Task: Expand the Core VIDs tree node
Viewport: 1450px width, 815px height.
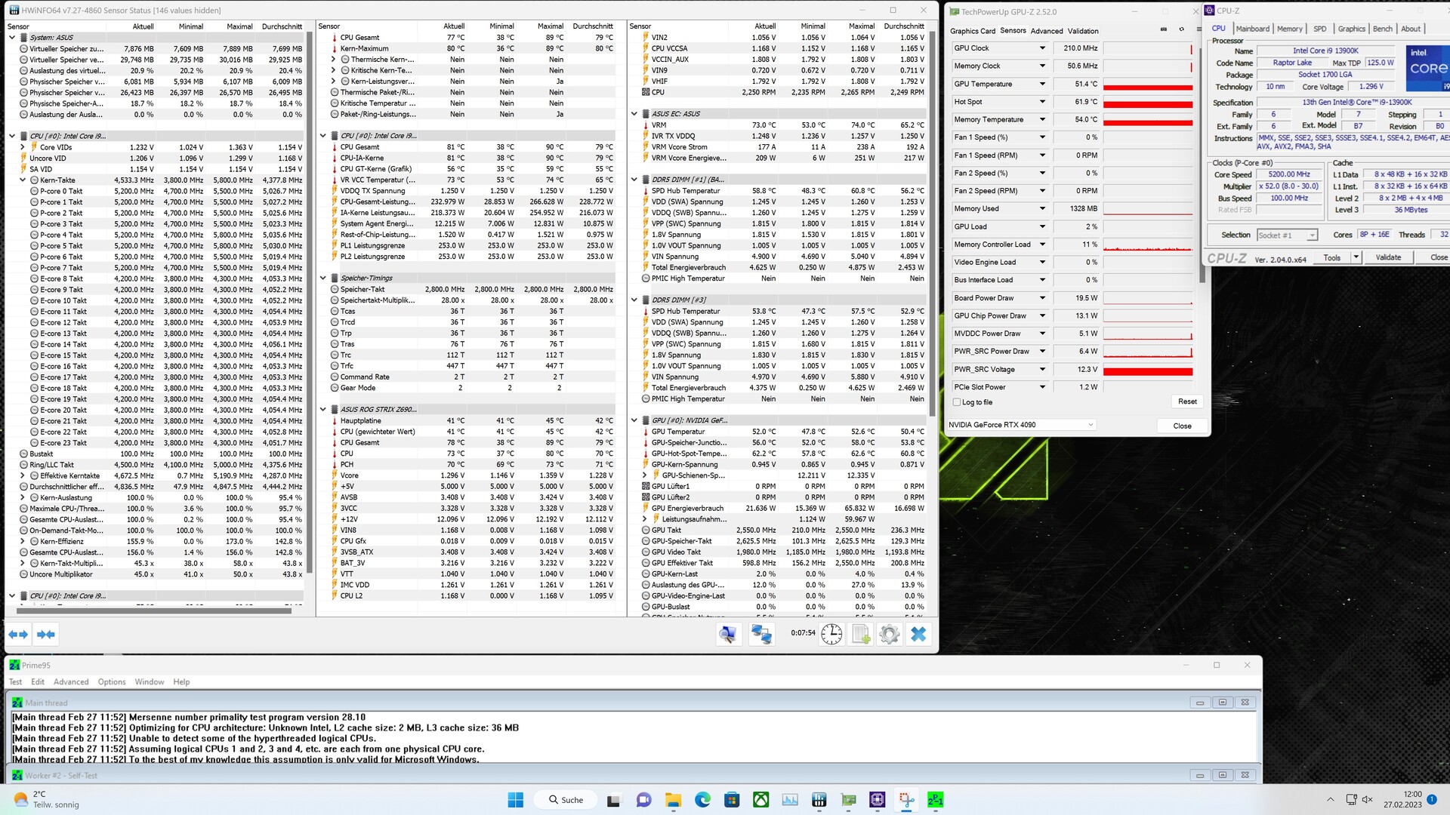Action: pyautogui.click(x=23, y=147)
